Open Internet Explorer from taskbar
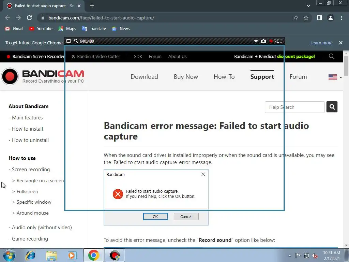Viewport: 349px width, 262px height. (x=30, y=255)
